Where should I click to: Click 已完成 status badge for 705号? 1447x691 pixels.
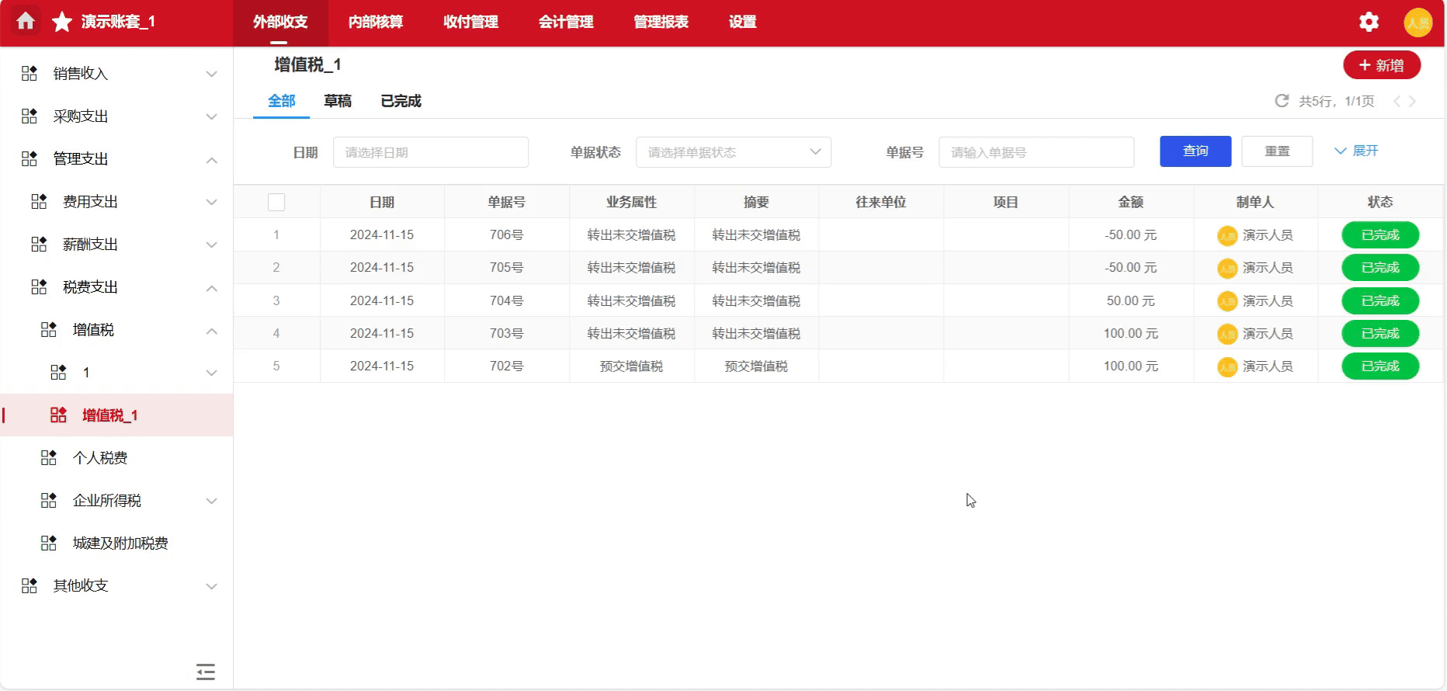[x=1380, y=268]
